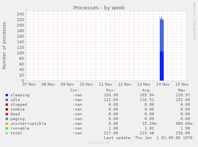
Task: Click the paging legend color swatch
Action: 7,119
